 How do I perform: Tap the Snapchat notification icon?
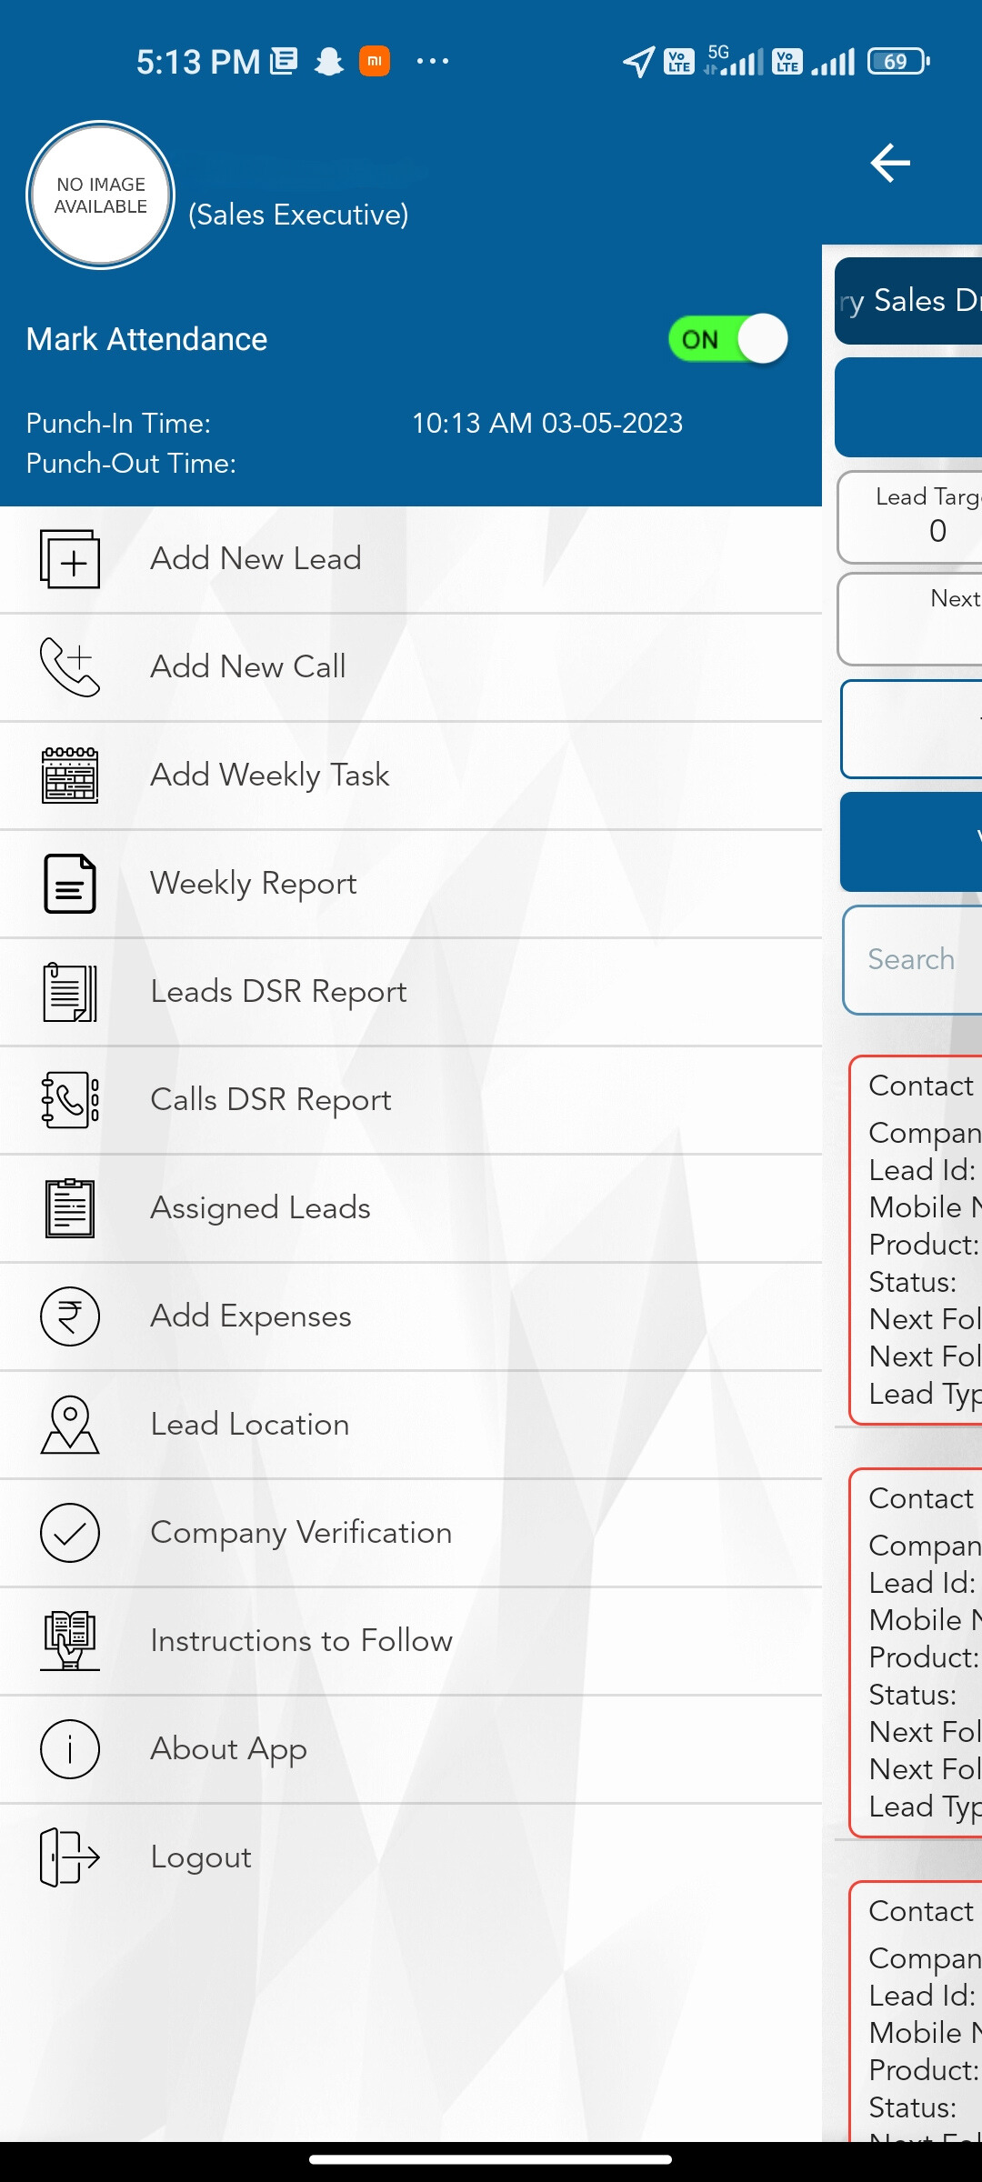point(329,61)
